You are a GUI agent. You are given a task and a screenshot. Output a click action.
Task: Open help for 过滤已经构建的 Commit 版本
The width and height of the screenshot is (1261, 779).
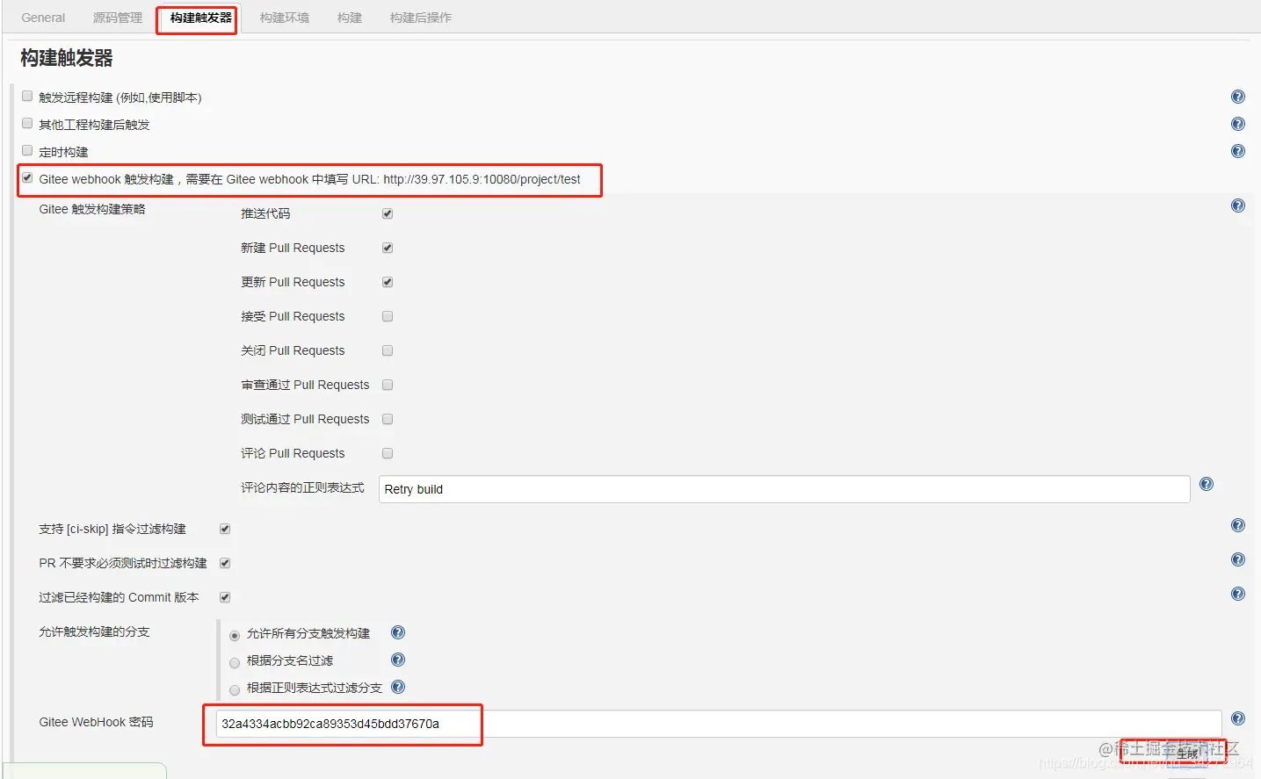pos(1237,594)
